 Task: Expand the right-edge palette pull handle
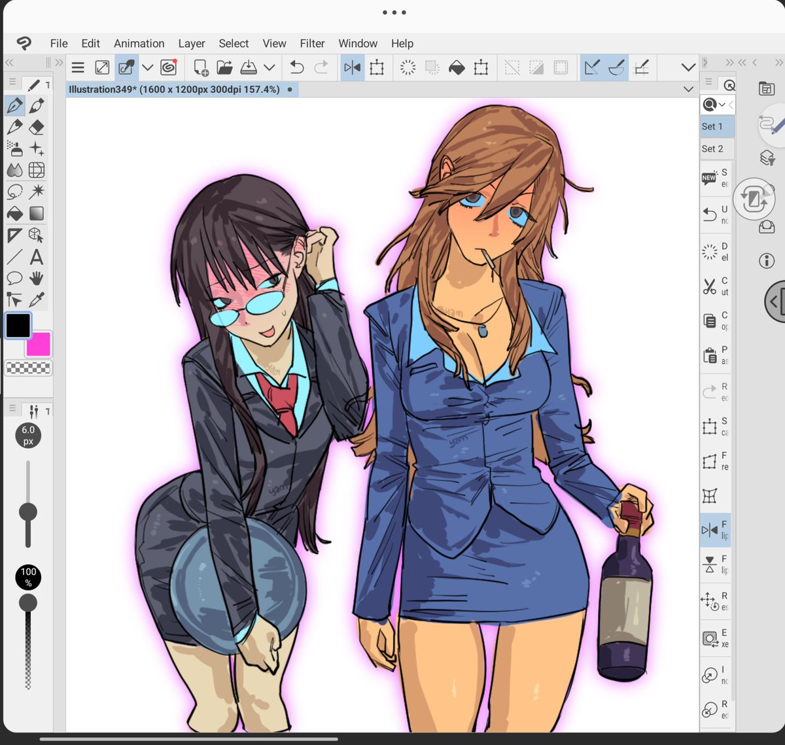[775, 302]
